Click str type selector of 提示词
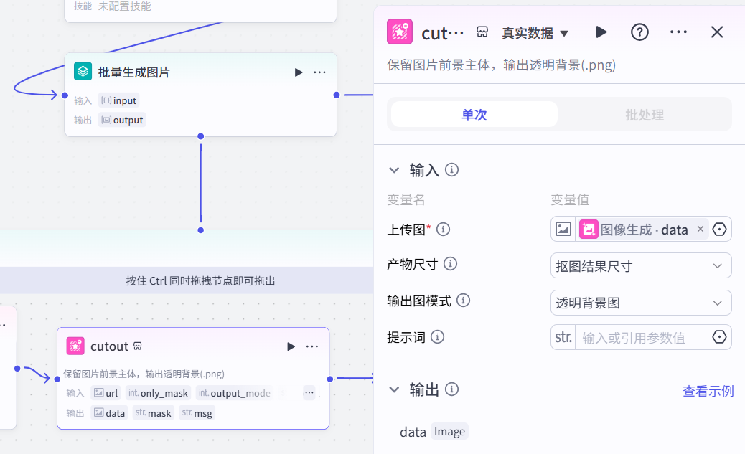This screenshot has height=454, width=745. (563, 337)
